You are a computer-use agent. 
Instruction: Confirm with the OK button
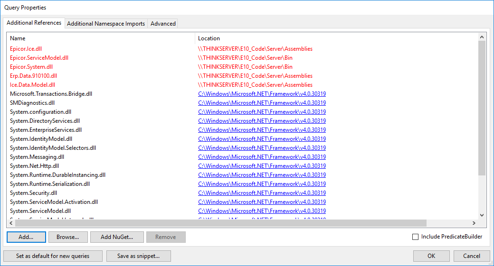(x=431, y=256)
